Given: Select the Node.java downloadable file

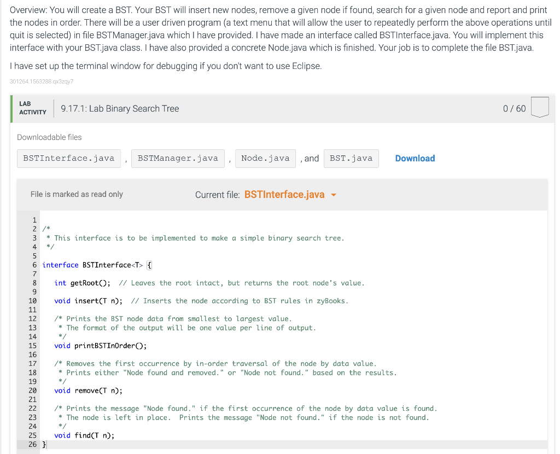Looking at the screenshot, I should point(265,158).
